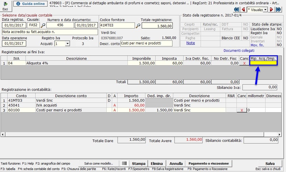This screenshot has height=172, width=286.
Task: Click the Data operazione field
Action: pos(14,44)
